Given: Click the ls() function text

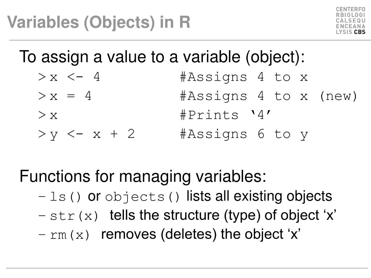Looking at the screenshot, I should 66,197.
